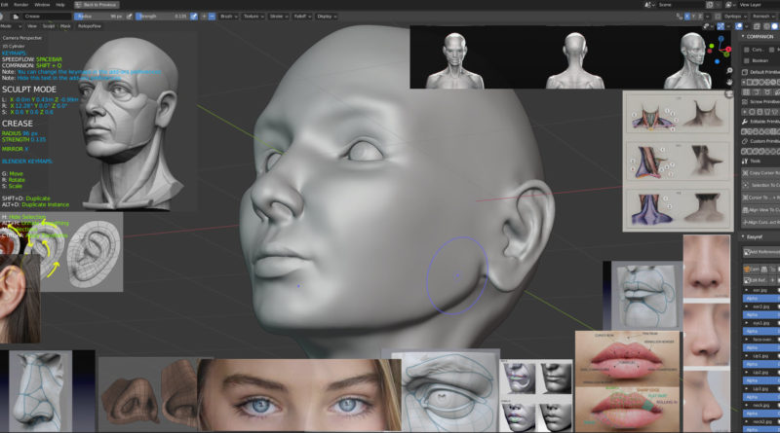The image size is (780, 433).
Task: Open the Remesh dropdown
Action: pos(762,17)
